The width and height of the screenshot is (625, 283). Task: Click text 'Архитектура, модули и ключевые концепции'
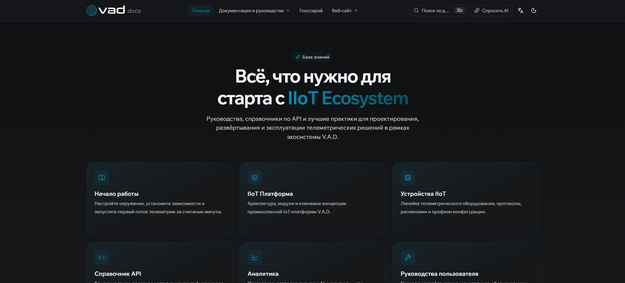297,204
